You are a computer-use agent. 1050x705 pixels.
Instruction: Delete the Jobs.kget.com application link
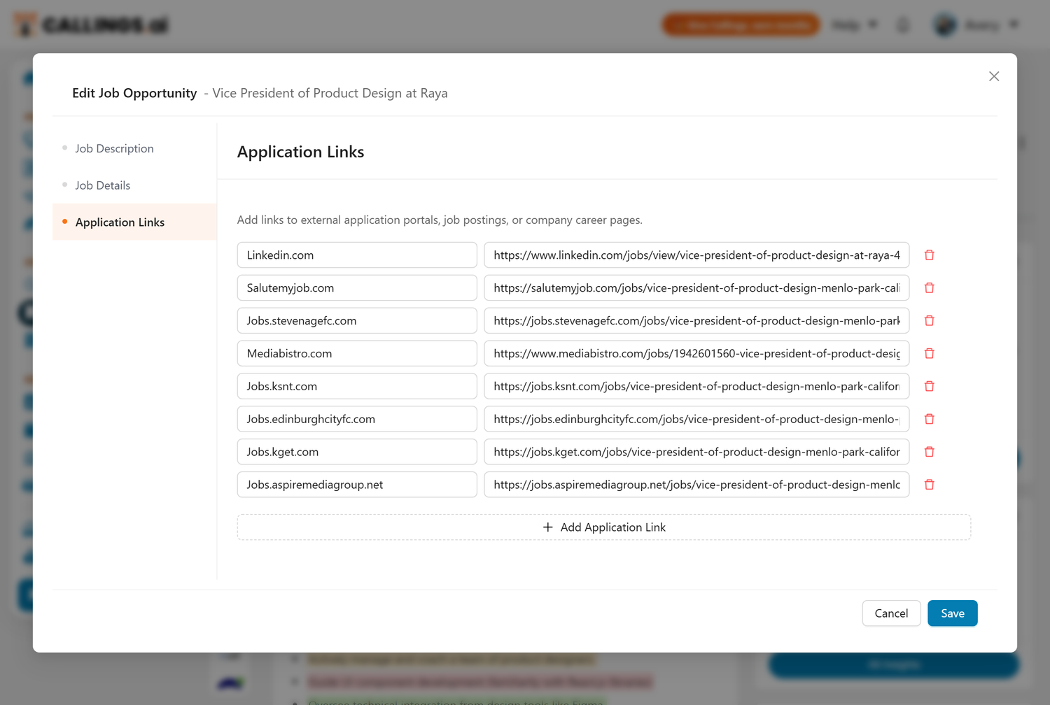[930, 452]
